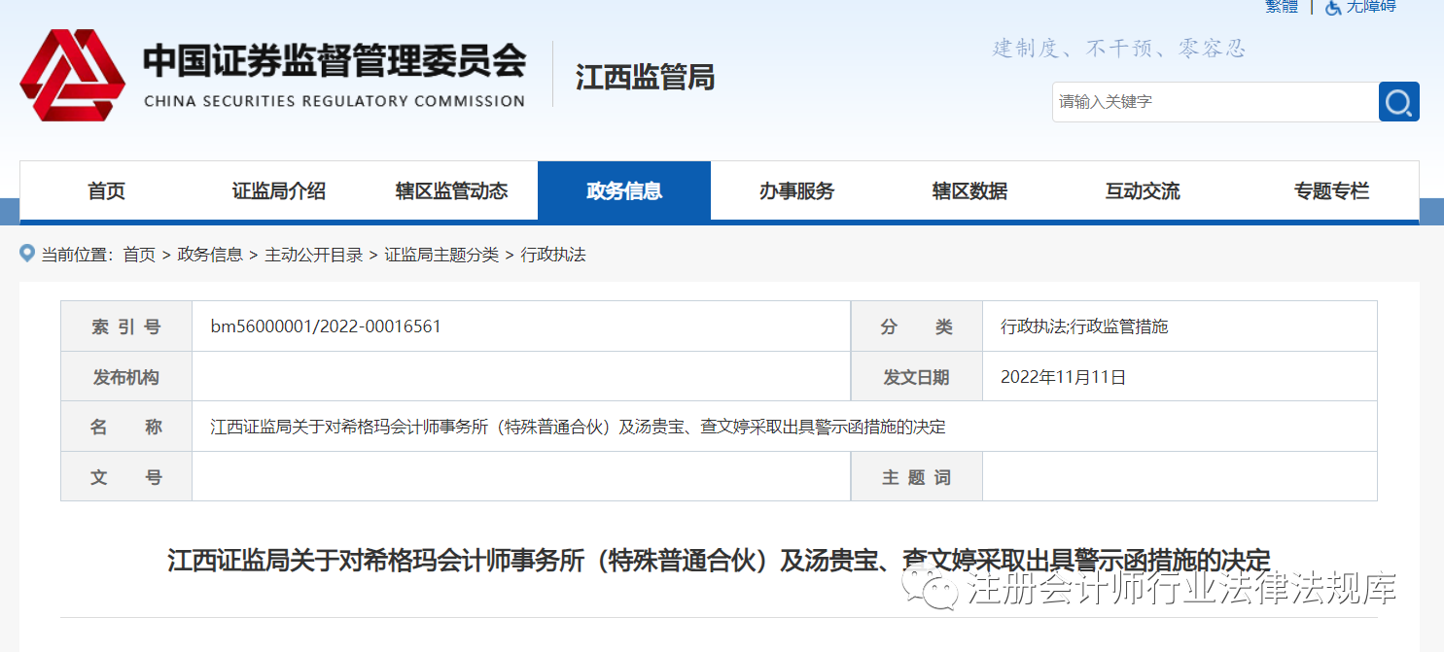Click index number bm56000001/2022-00016561
The height and width of the screenshot is (652, 1444).
[326, 326]
